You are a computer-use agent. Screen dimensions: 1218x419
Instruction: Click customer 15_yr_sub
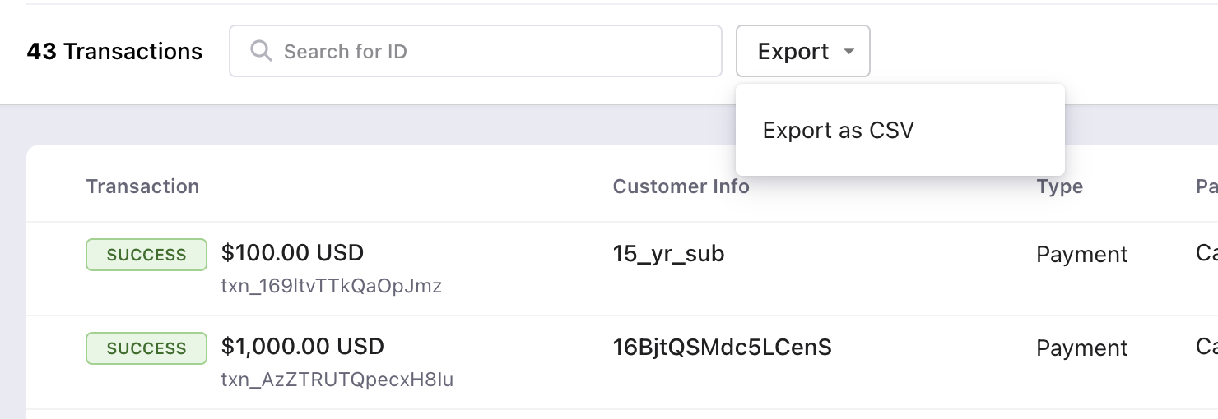(668, 254)
